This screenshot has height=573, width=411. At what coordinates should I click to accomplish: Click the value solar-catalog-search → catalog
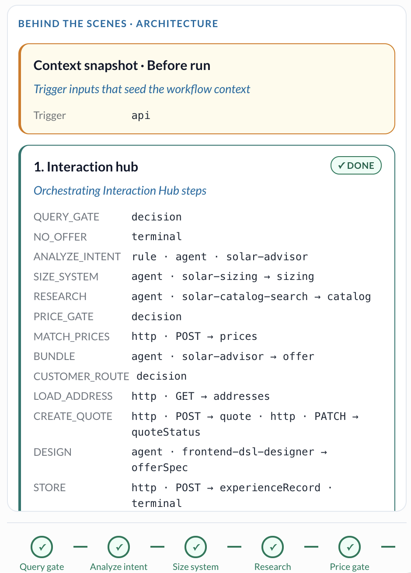tap(276, 297)
